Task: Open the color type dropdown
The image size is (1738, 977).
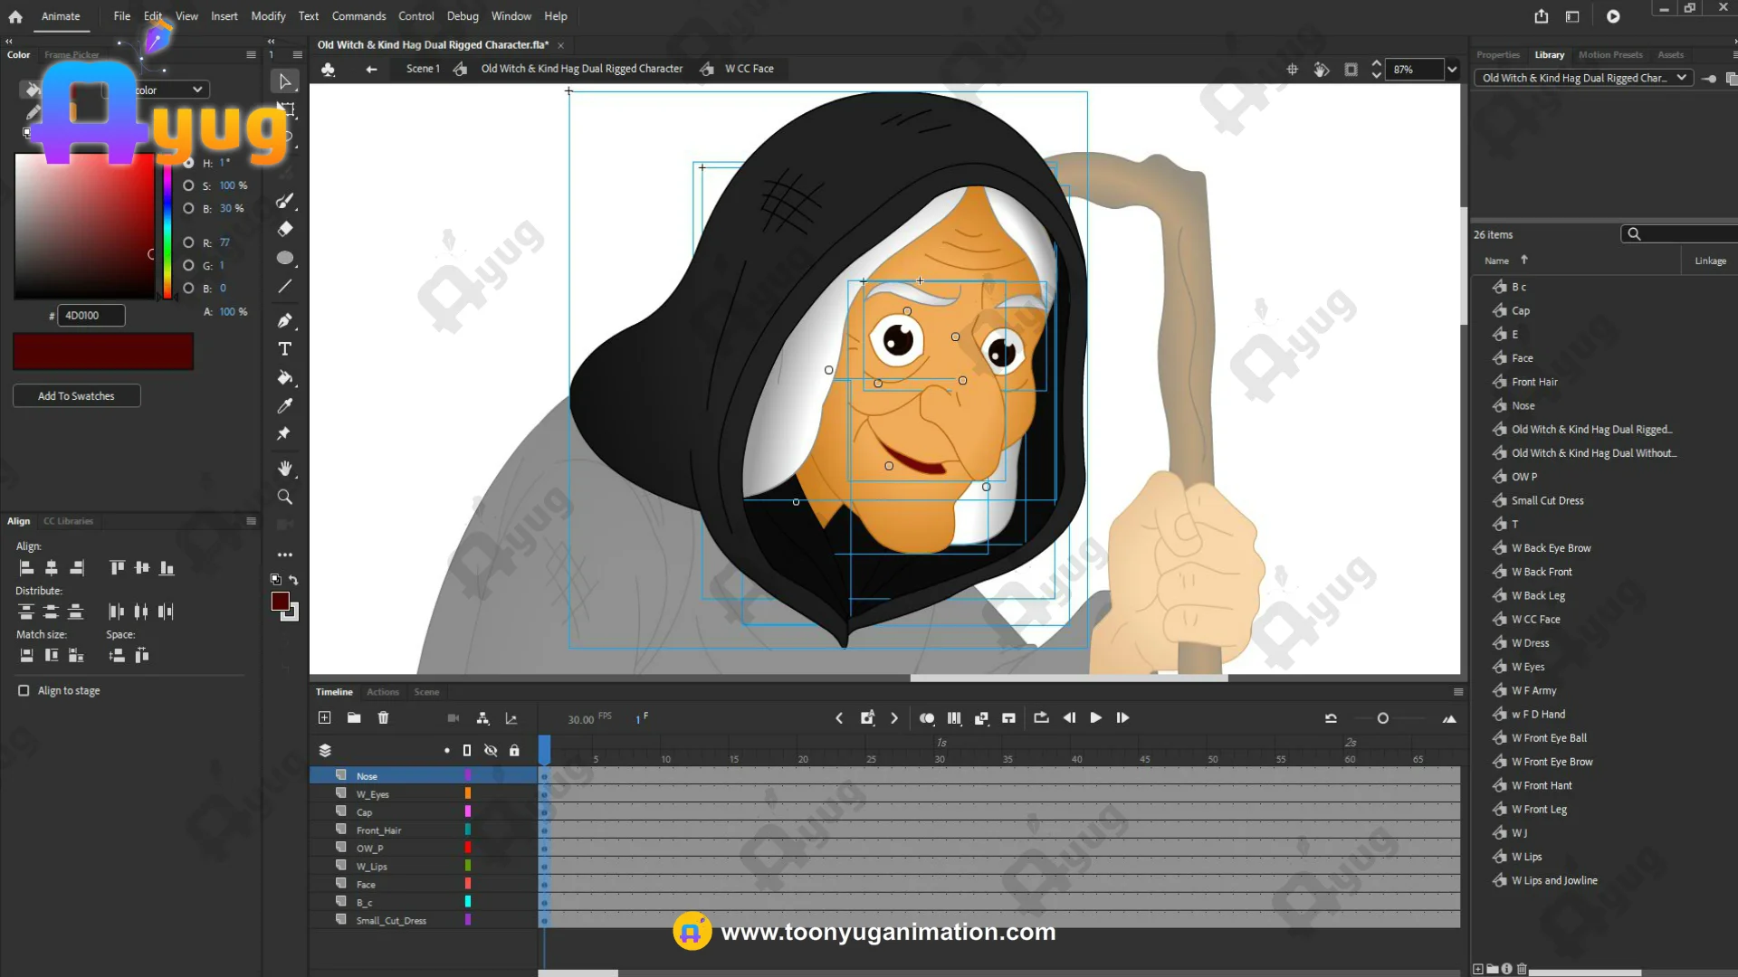Action: click(x=196, y=90)
